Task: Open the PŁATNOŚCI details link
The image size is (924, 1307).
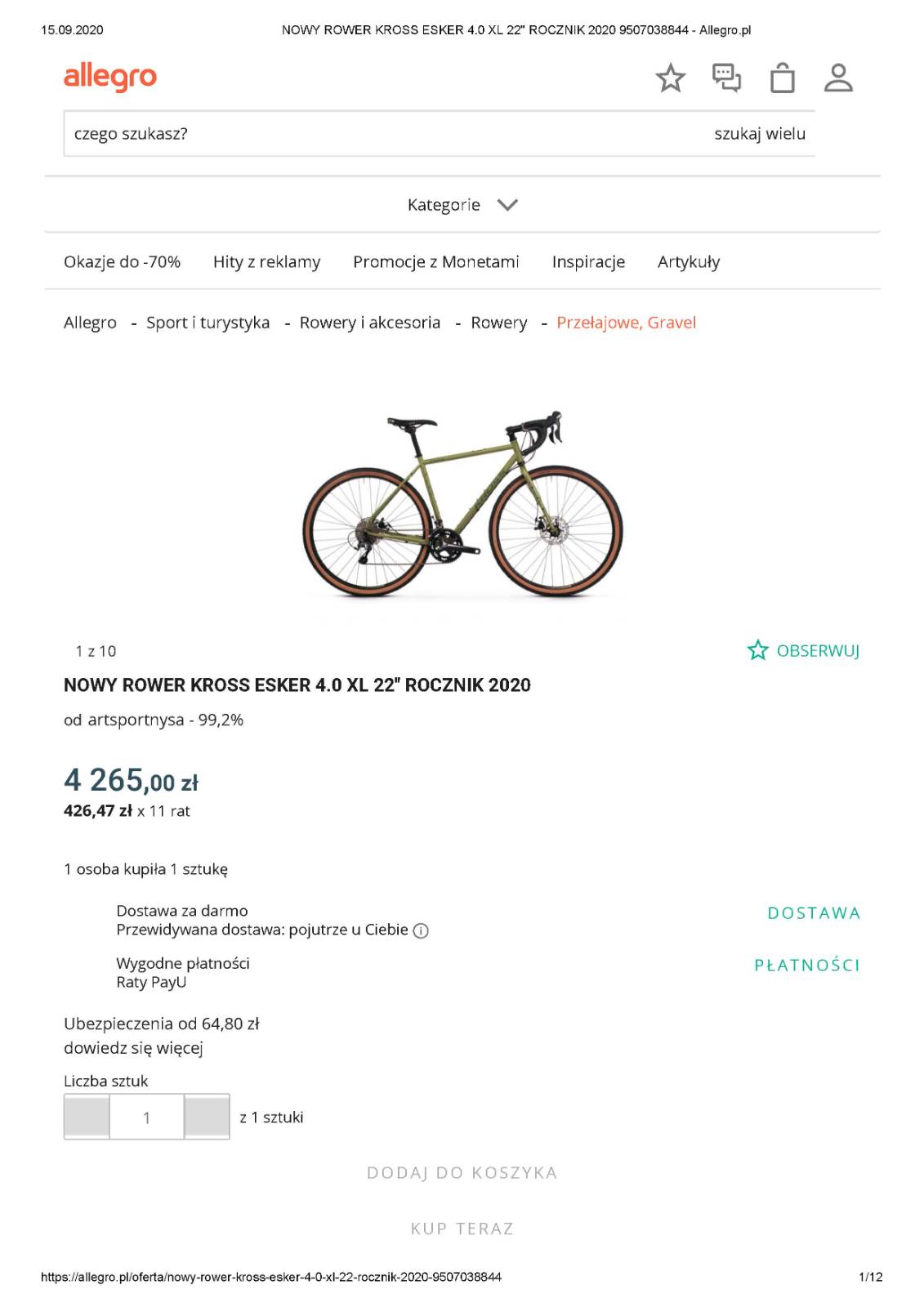Action: (x=807, y=966)
